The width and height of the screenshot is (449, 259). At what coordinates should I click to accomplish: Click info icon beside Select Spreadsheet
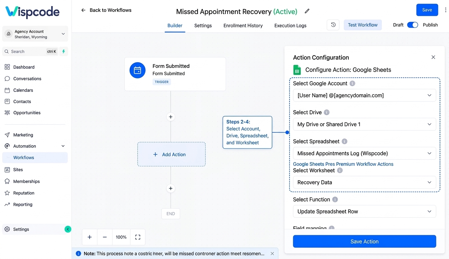click(x=344, y=141)
